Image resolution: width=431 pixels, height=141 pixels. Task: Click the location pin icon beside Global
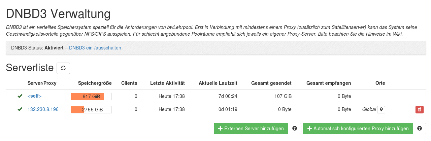pos(381,109)
